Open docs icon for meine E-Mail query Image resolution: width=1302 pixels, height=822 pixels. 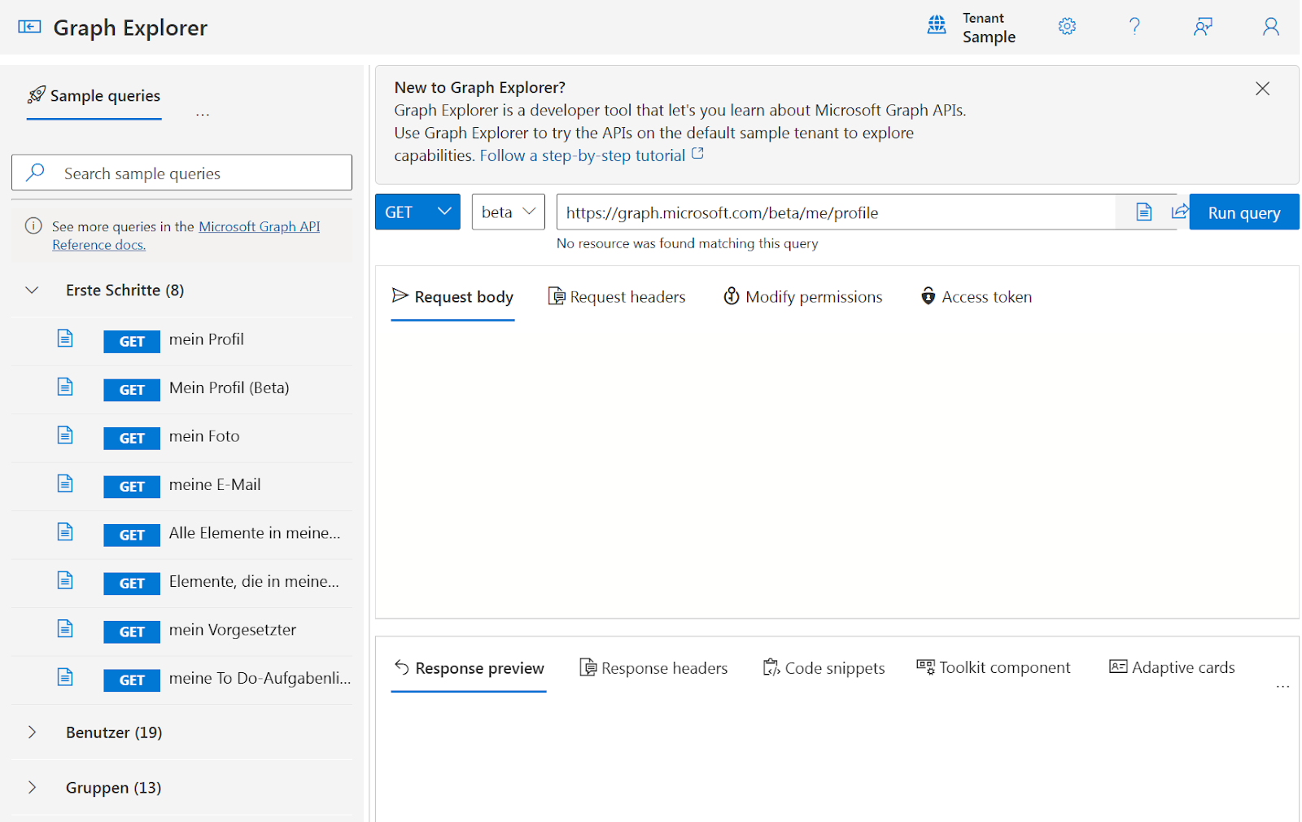pos(65,483)
